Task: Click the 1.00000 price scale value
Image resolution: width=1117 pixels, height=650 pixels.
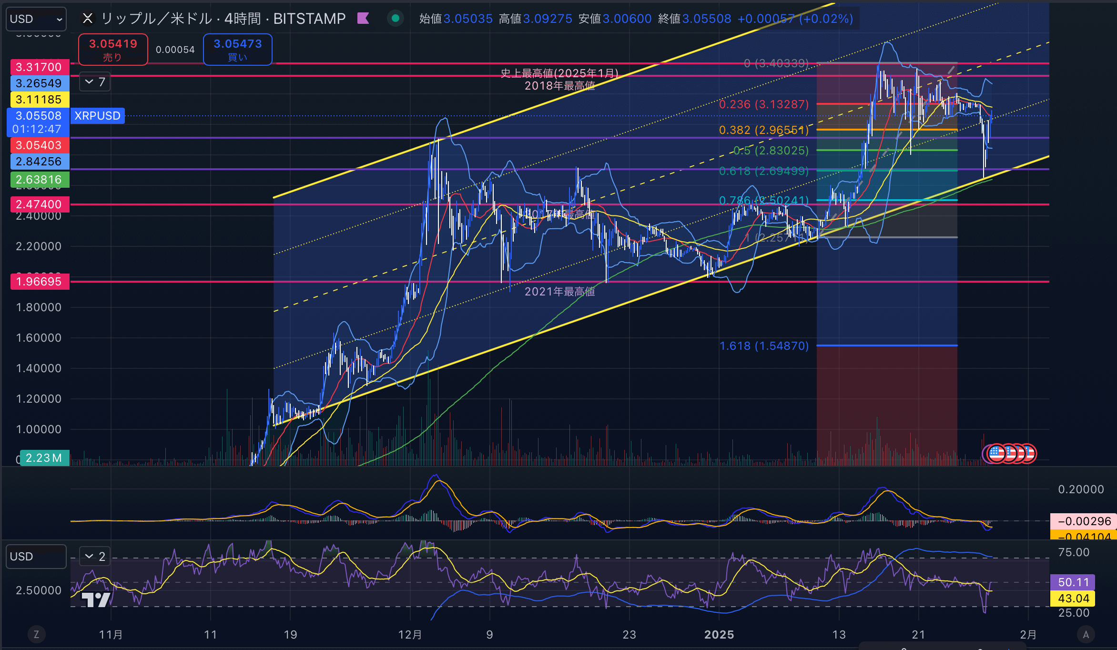Action: (39, 429)
